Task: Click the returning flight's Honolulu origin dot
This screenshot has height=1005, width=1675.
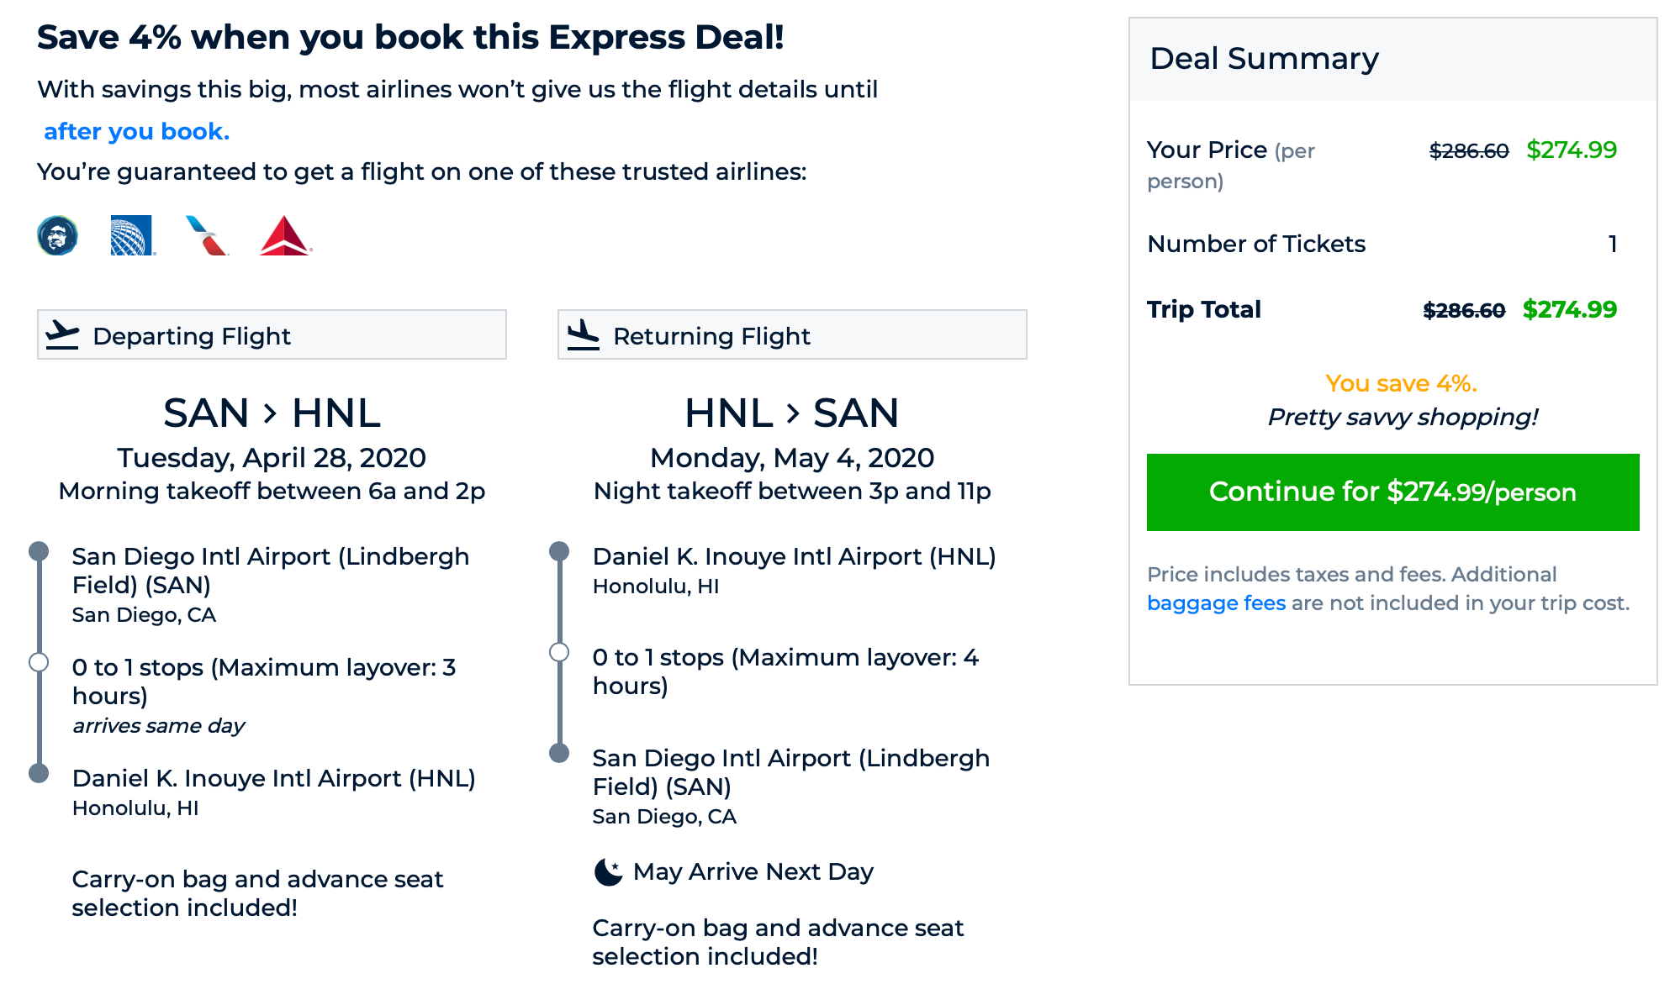Action: (x=559, y=551)
